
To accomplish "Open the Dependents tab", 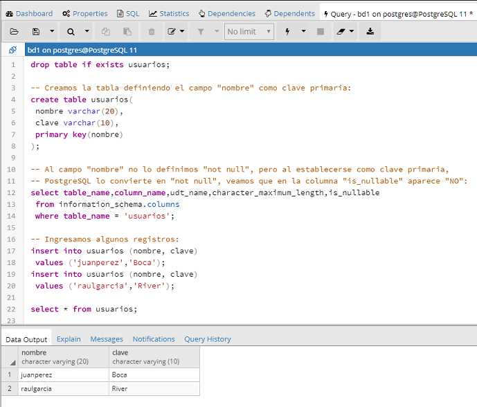I will (x=289, y=13).
